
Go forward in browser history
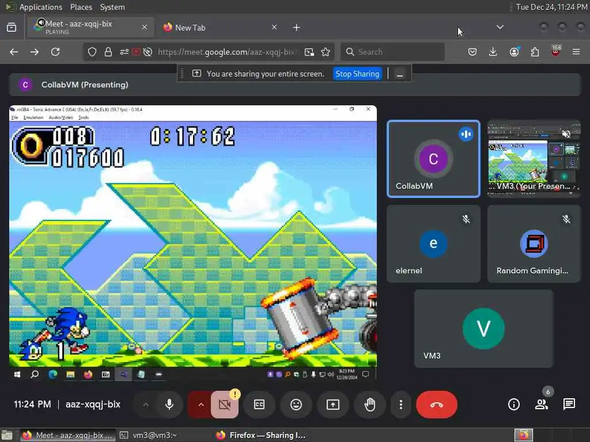(35, 52)
